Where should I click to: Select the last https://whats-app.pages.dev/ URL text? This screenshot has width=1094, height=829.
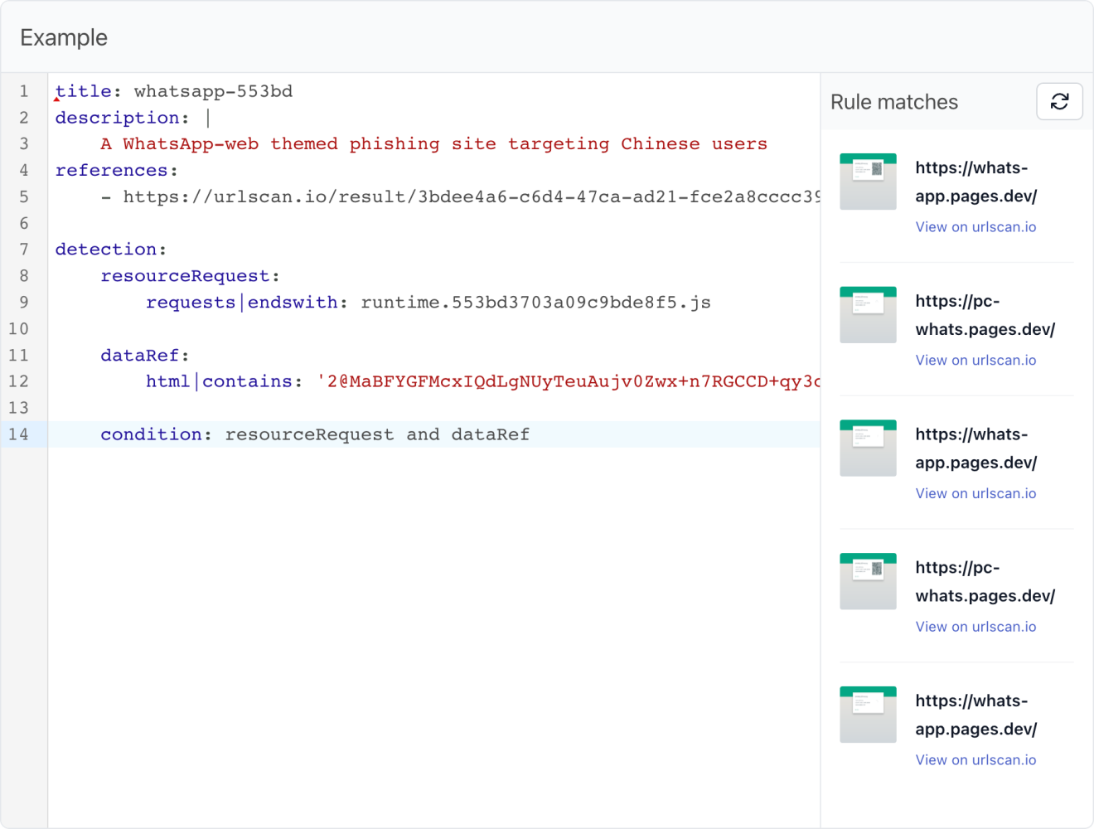[x=976, y=715]
